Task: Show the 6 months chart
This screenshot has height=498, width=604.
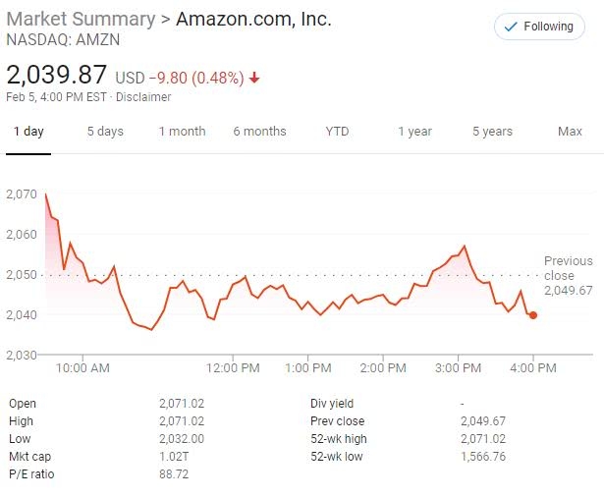Action: pyautogui.click(x=259, y=132)
